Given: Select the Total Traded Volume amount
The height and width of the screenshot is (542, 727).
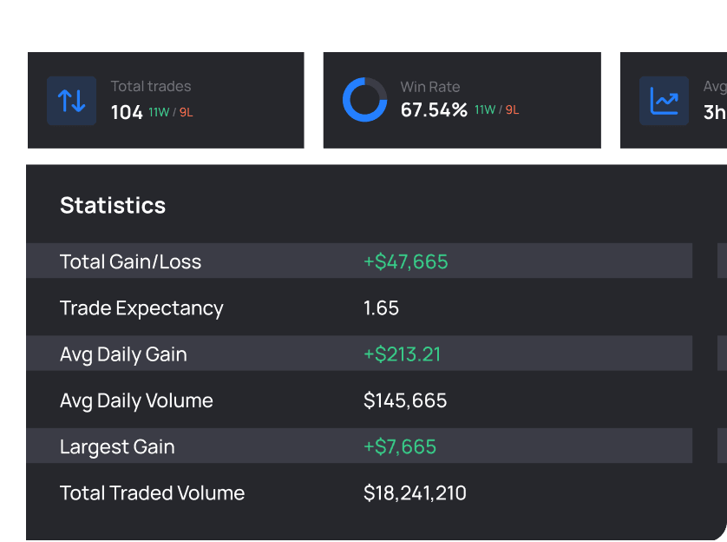Looking at the screenshot, I should [414, 492].
